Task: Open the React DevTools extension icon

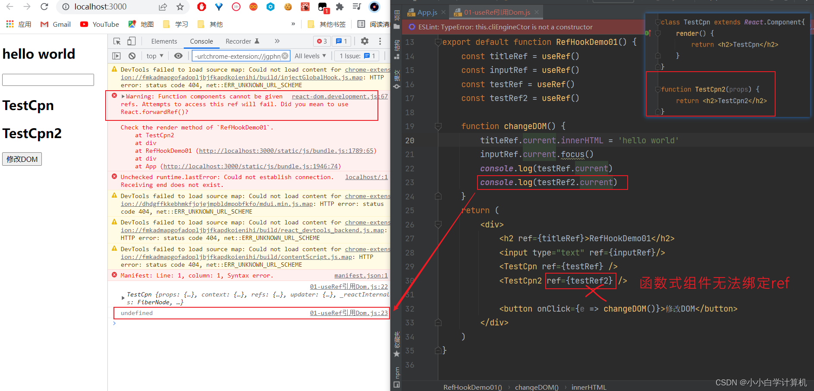Action: click(x=305, y=6)
